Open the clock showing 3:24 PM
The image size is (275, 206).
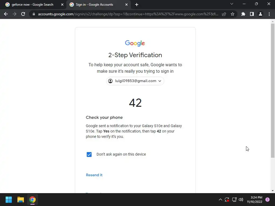[255, 200]
